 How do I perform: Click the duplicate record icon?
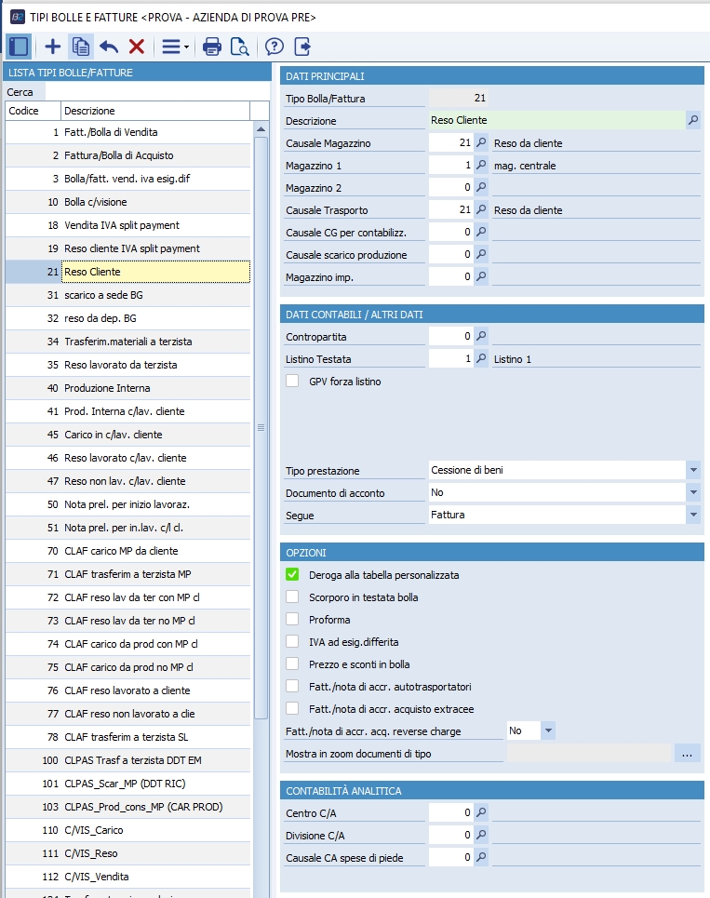pos(81,47)
